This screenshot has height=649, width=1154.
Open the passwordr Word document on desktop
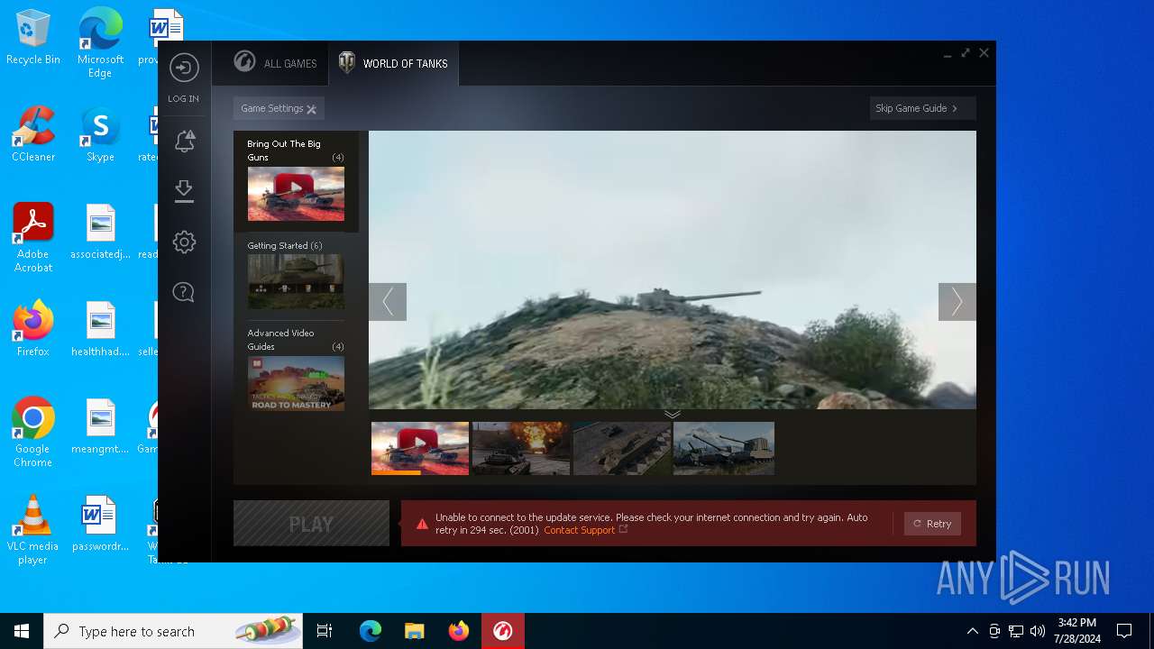click(100, 524)
